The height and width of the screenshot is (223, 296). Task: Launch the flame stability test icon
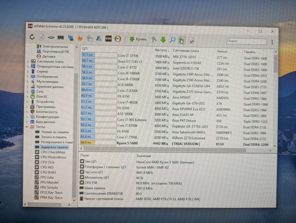click(80, 38)
